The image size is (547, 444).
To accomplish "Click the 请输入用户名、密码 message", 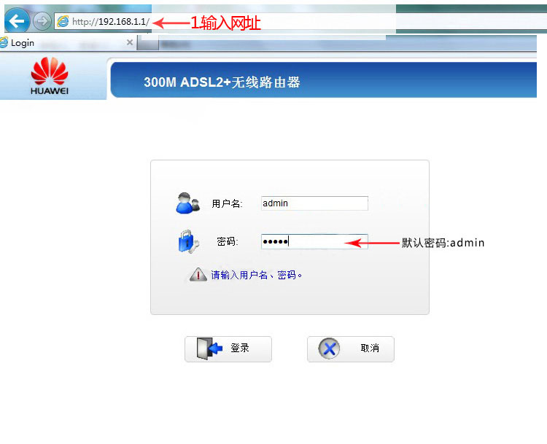I will 257,275.
